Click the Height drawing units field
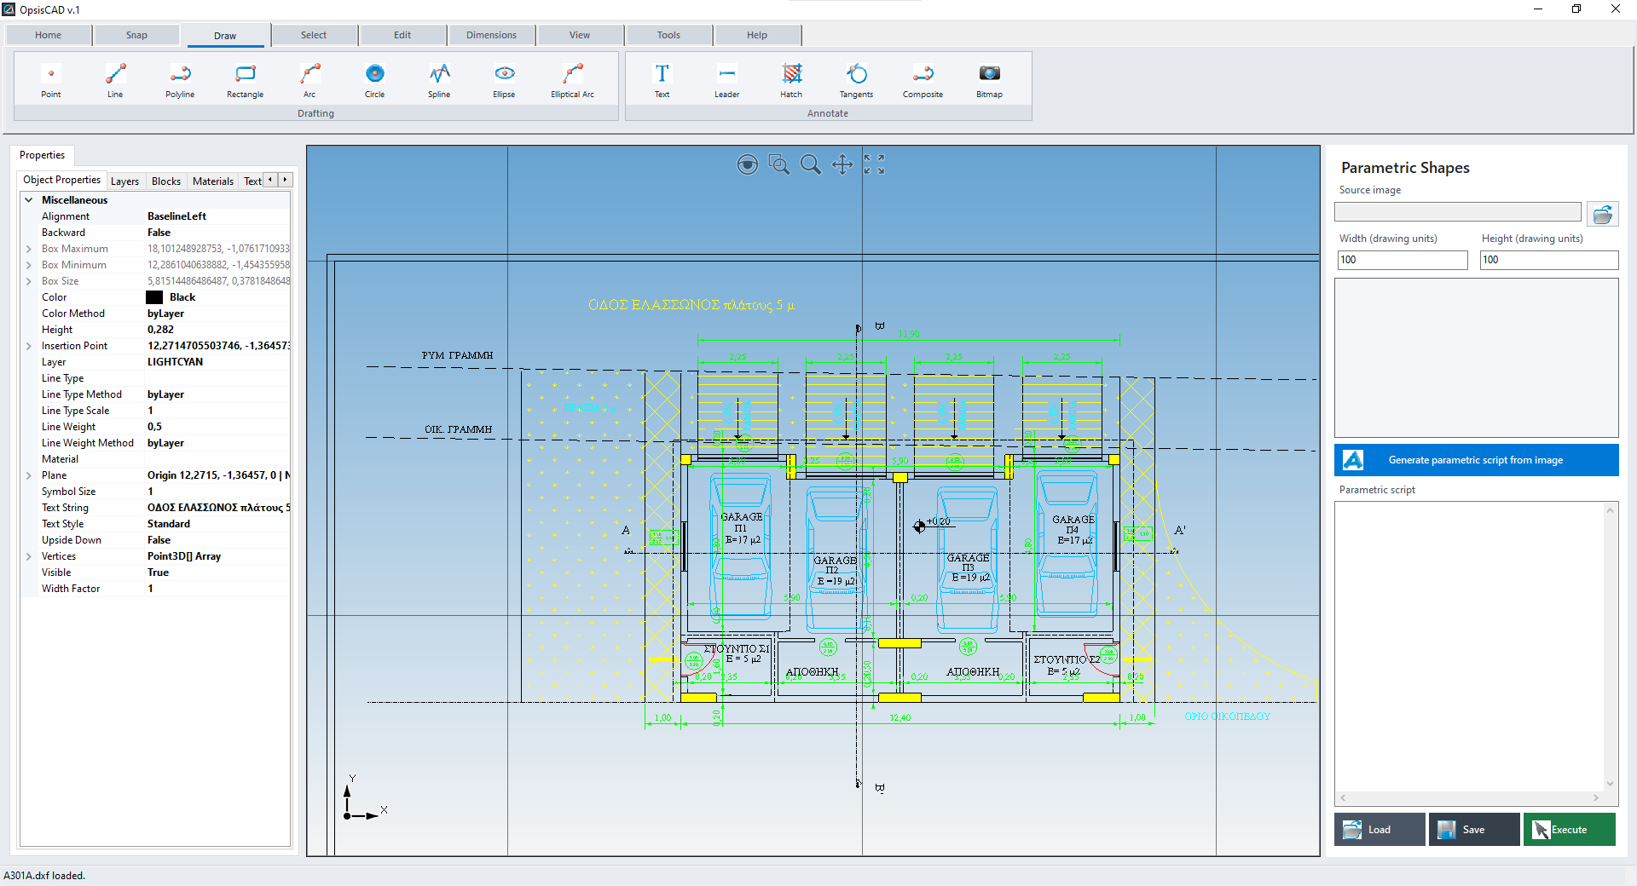The width and height of the screenshot is (1637, 886). click(1549, 260)
